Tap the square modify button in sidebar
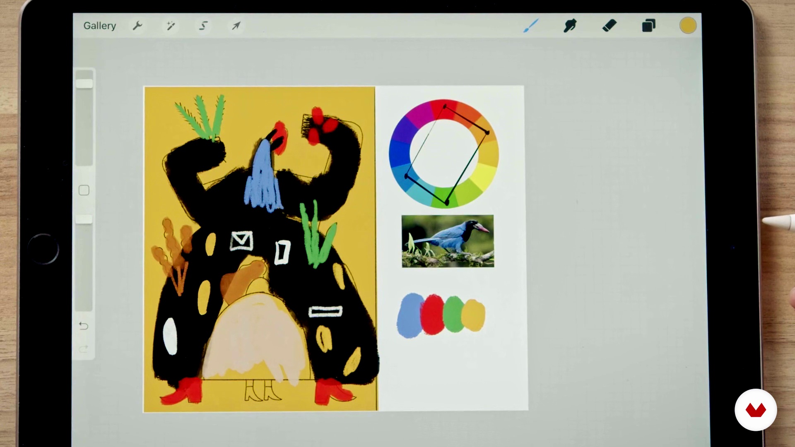Image resolution: width=795 pixels, height=447 pixels. pos(84,190)
